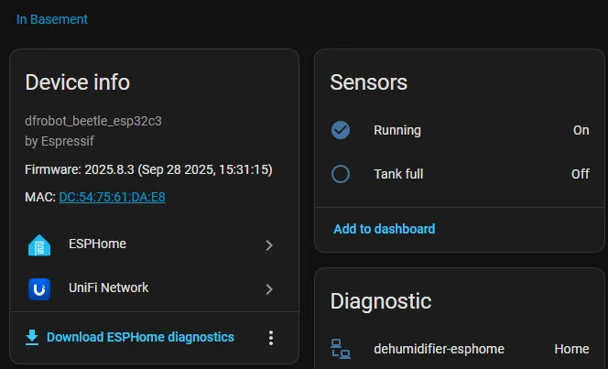Screen dimensions: 608x369
Task: Select the ESPHome integration entry
Action: [97, 244]
